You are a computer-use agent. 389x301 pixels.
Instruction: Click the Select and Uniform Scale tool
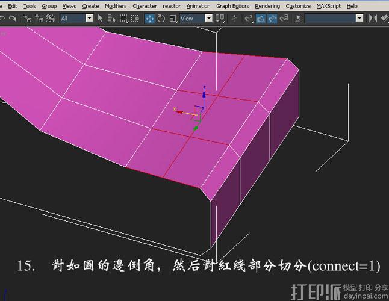(x=173, y=19)
